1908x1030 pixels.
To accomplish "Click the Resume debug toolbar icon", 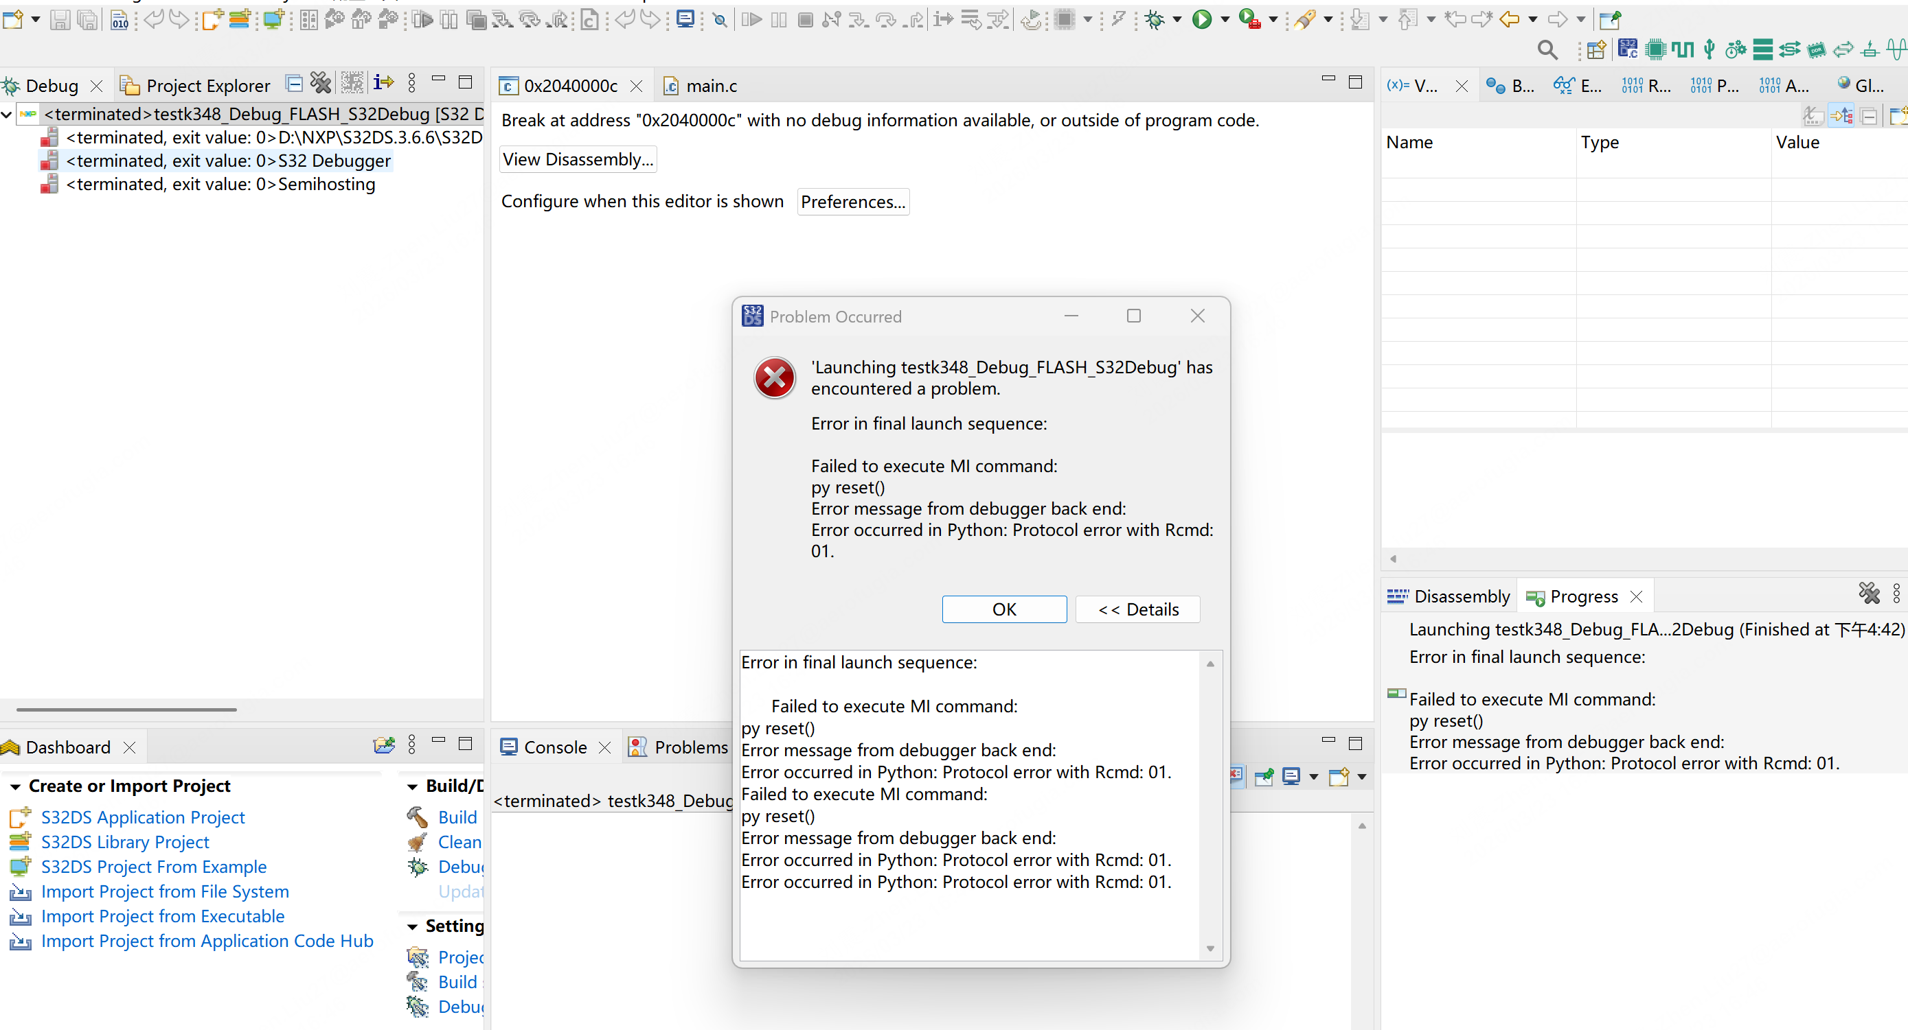I will [751, 20].
